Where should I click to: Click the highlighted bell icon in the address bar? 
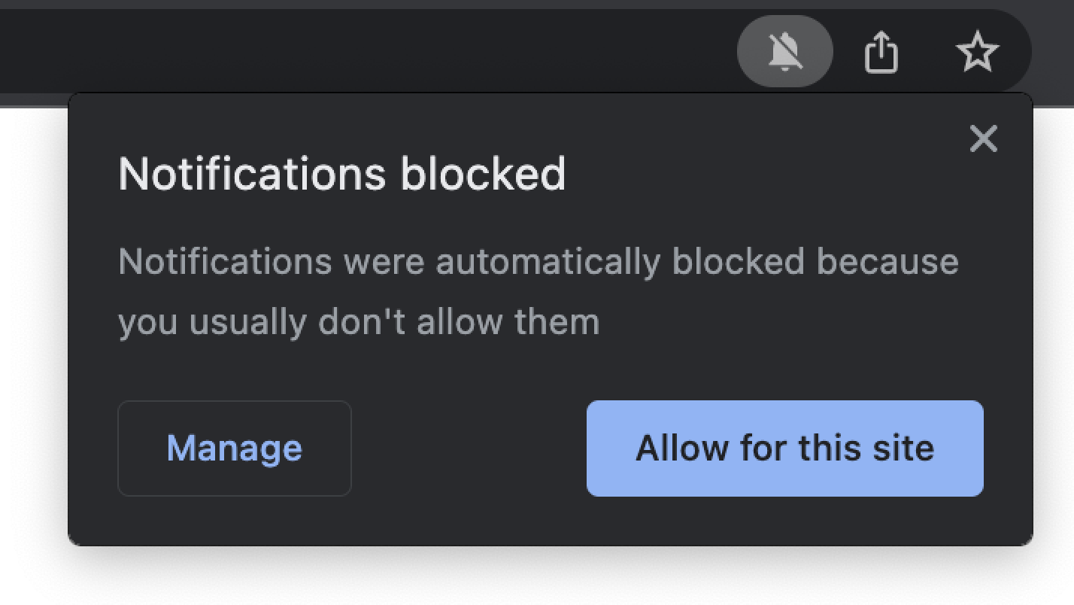[785, 50]
